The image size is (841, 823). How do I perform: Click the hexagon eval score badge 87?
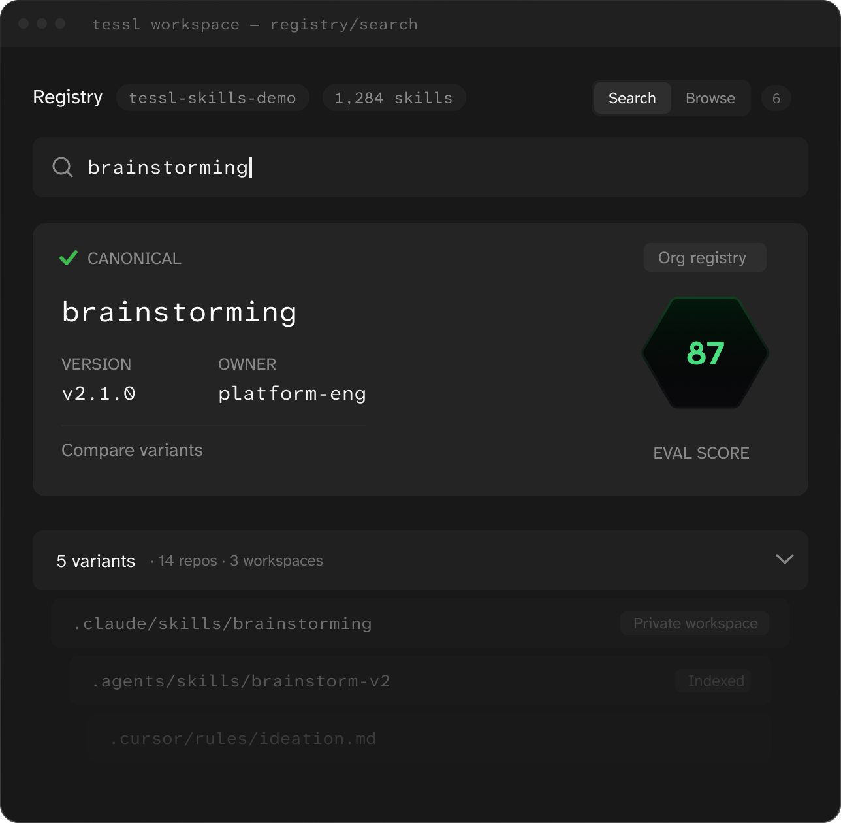[705, 353]
